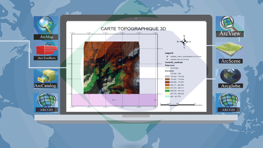Viewport: 263px width, 148px height.
Task: Click the ArcToolbox text label
Action: 46,58
